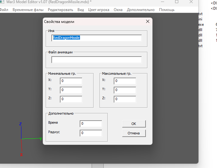Screen dimensions: 217x168
Task: Open the Окна menu
Action: (x=118, y=10)
